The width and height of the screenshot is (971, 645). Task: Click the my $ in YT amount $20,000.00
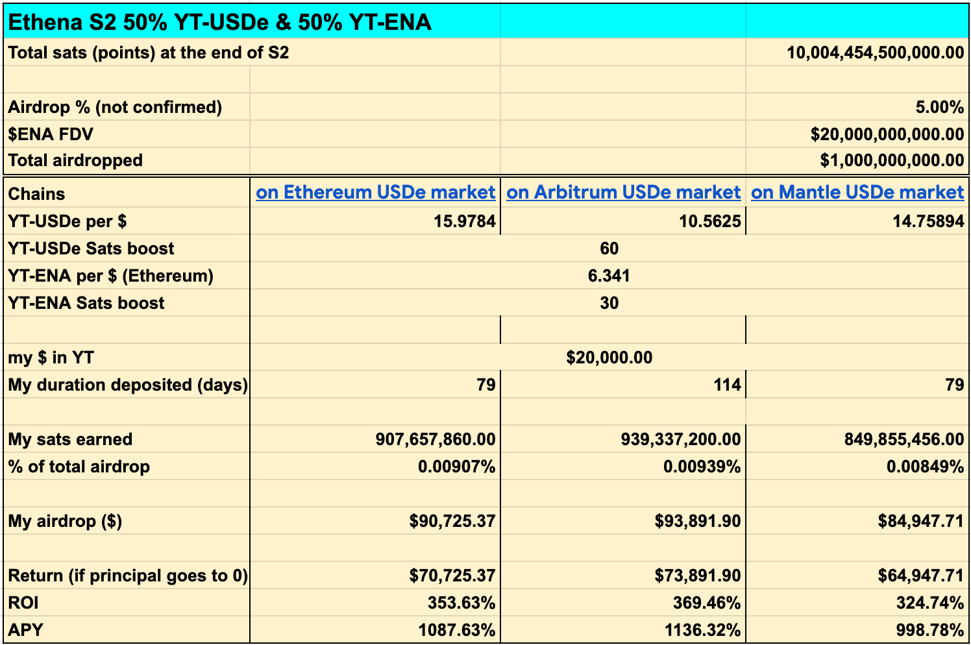click(x=609, y=358)
